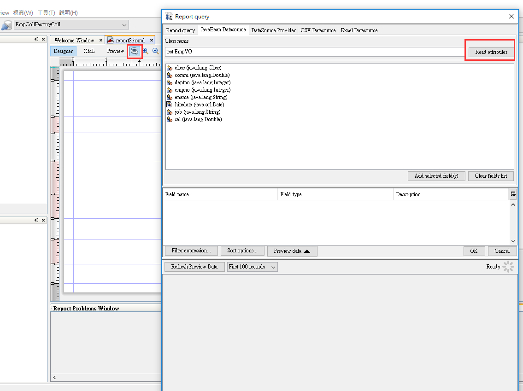Click the field table column options icon
The width and height of the screenshot is (523, 391).
pos(513,194)
